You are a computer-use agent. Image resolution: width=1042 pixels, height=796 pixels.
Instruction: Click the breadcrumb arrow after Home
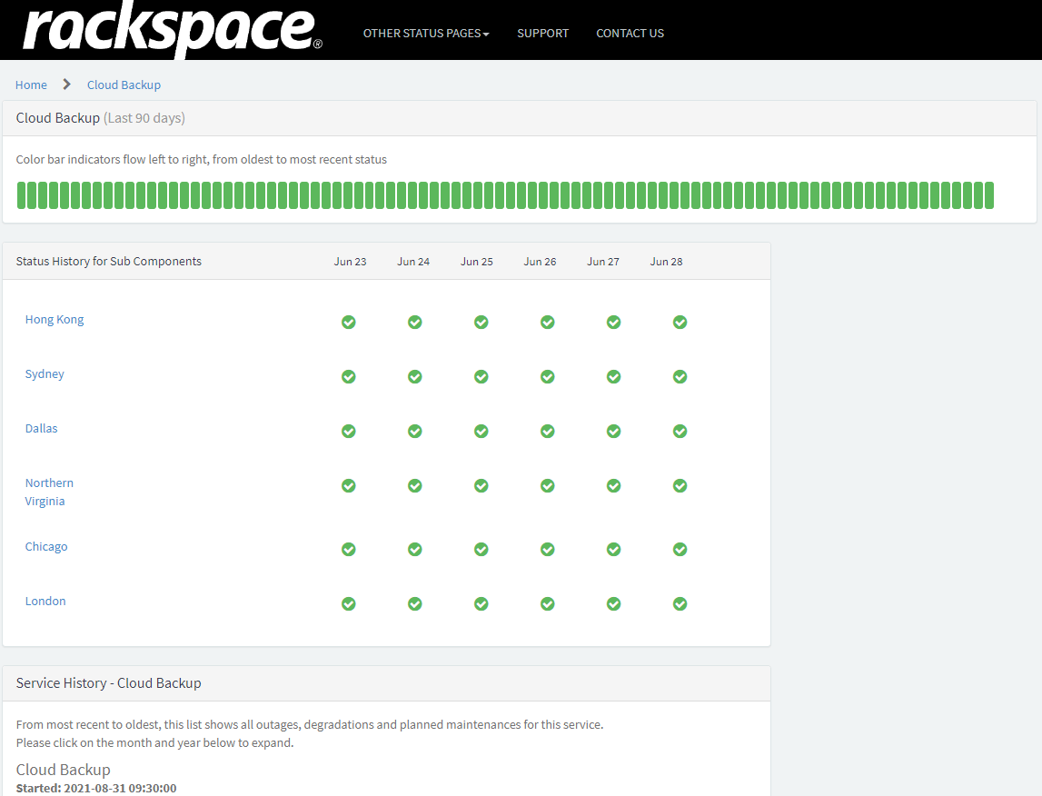point(65,84)
